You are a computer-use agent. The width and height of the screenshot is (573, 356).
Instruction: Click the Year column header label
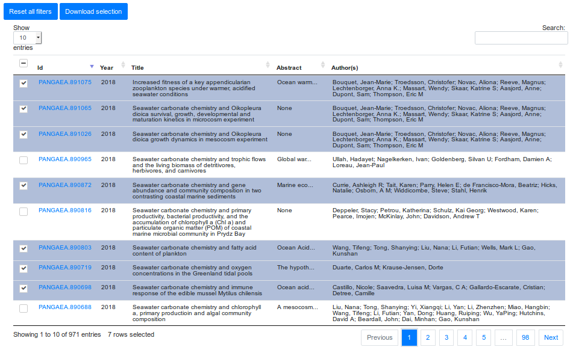107,67
